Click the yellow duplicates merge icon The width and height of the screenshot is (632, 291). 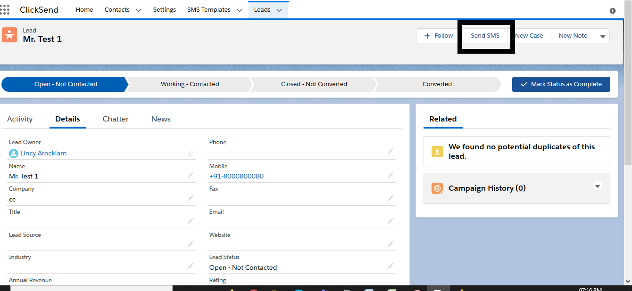coord(437,152)
